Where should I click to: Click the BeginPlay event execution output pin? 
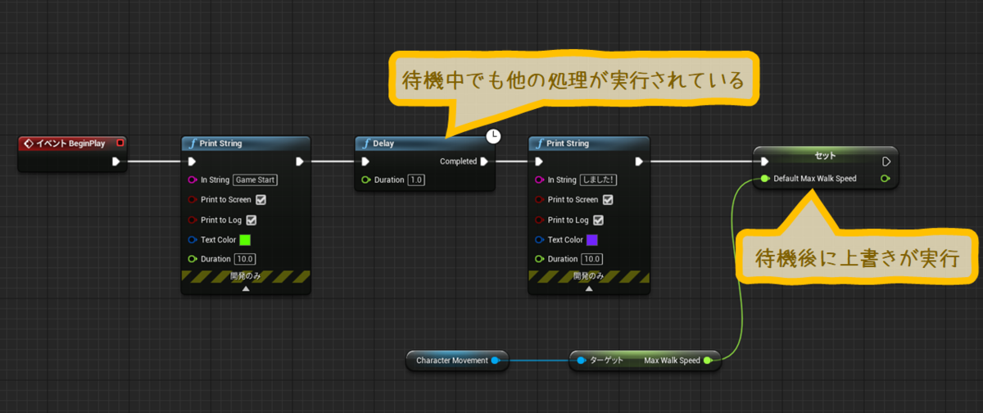[116, 161]
